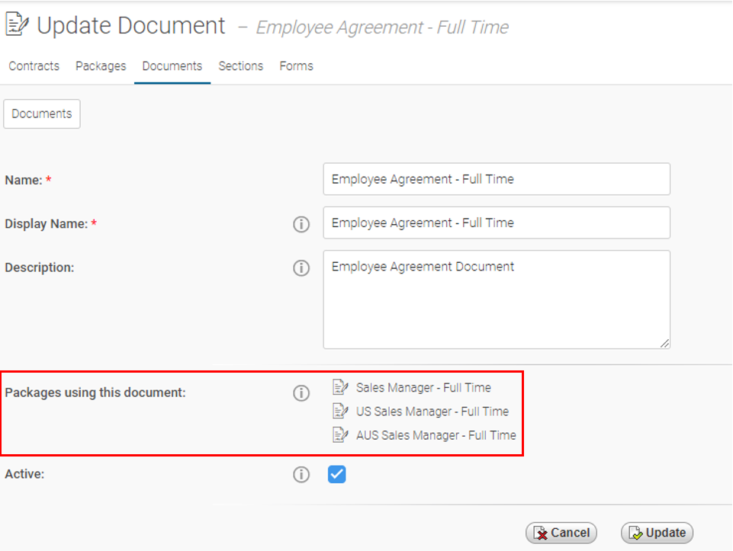Image resolution: width=733 pixels, height=551 pixels.
Task: Open the AUS Sales Manager - Full Time link
Action: (x=436, y=435)
